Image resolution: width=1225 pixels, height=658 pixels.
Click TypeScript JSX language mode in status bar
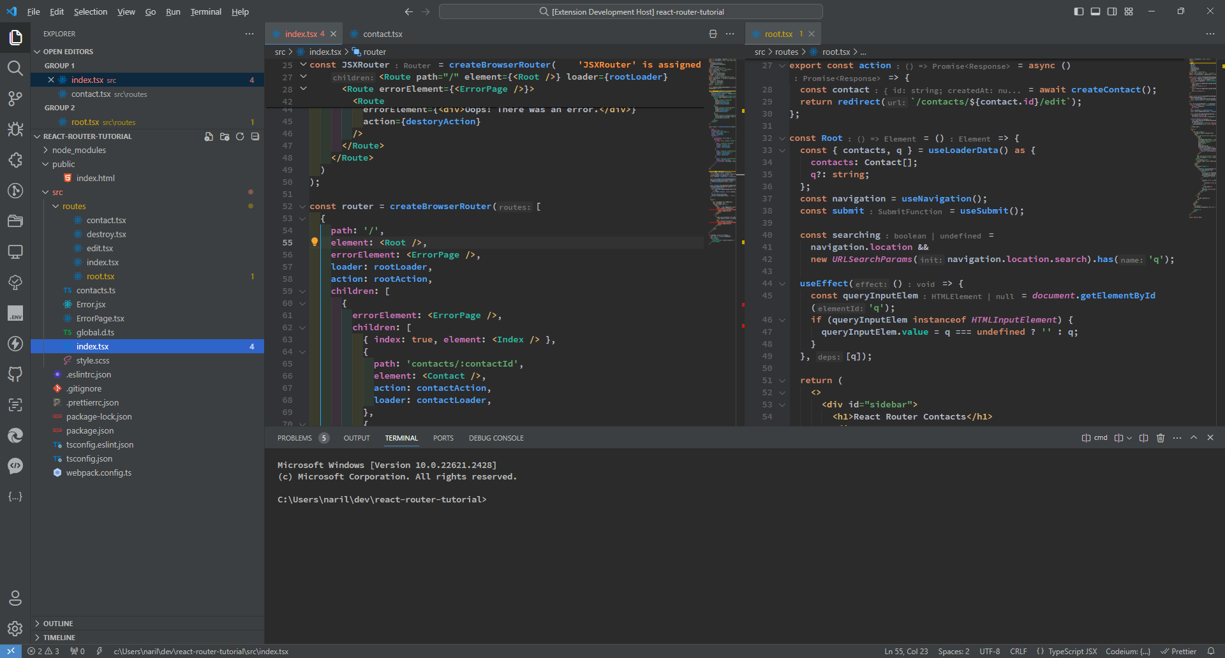(x=1072, y=652)
